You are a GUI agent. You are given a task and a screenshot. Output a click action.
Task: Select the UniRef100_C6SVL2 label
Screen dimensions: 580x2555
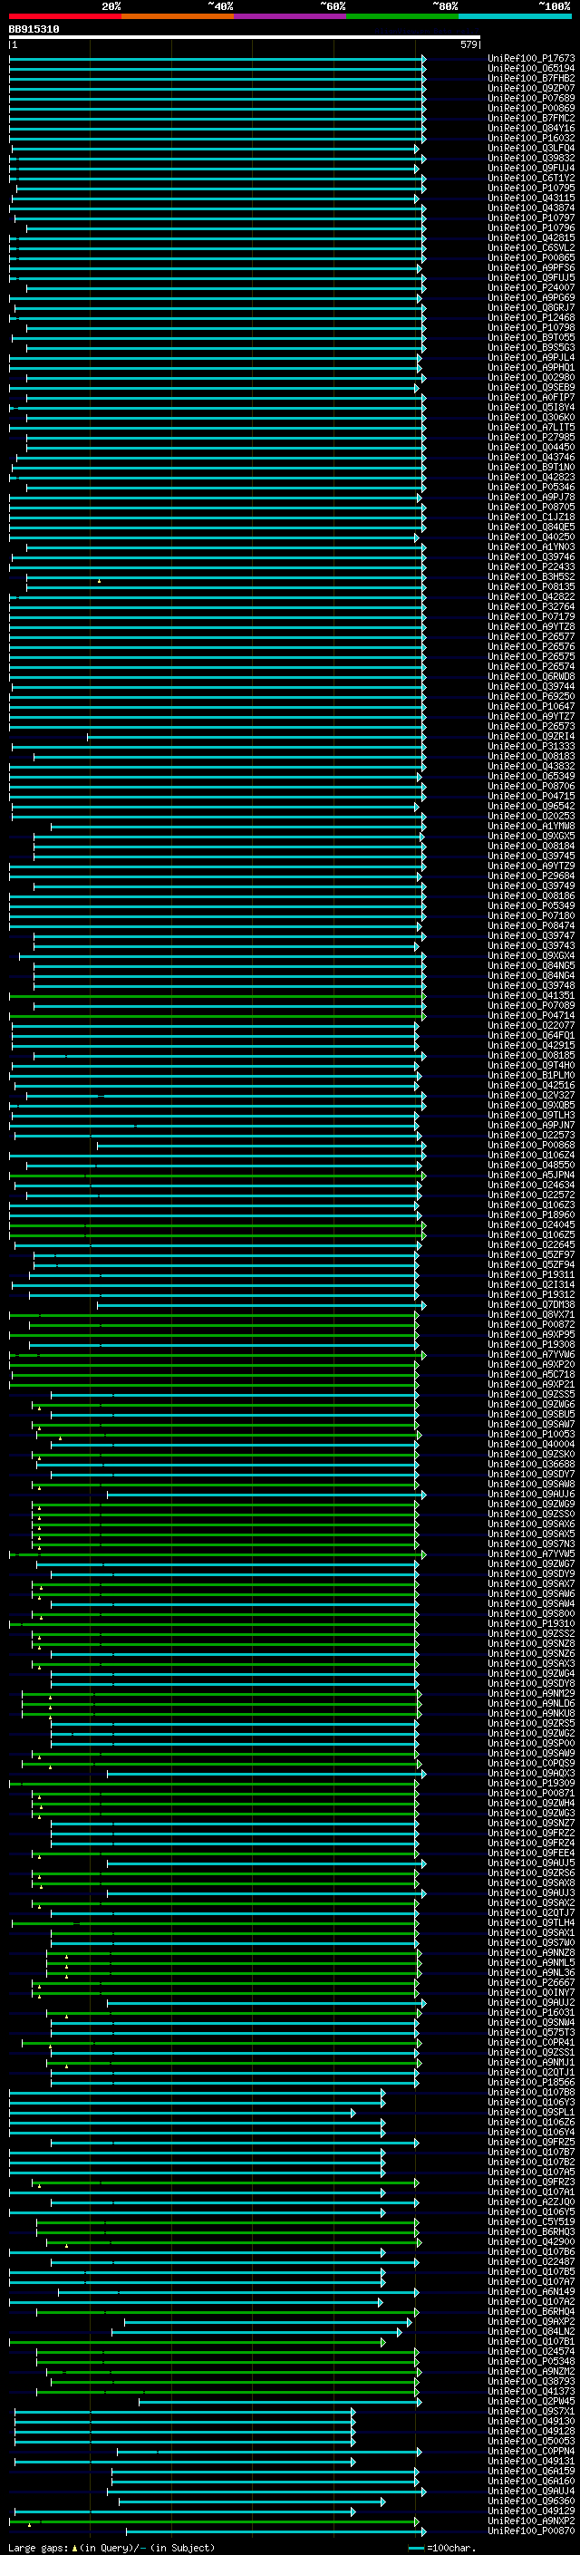[531, 248]
